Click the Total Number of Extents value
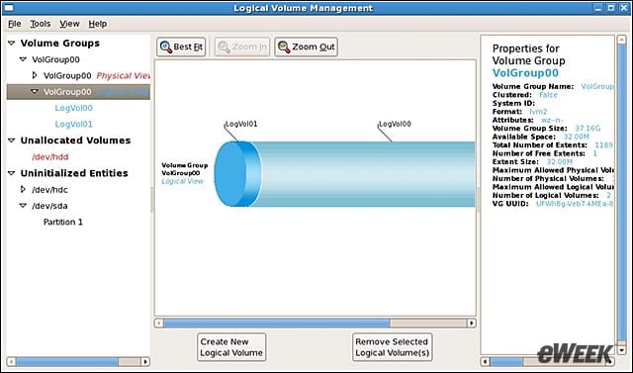The height and width of the screenshot is (373, 633). pos(603,144)
